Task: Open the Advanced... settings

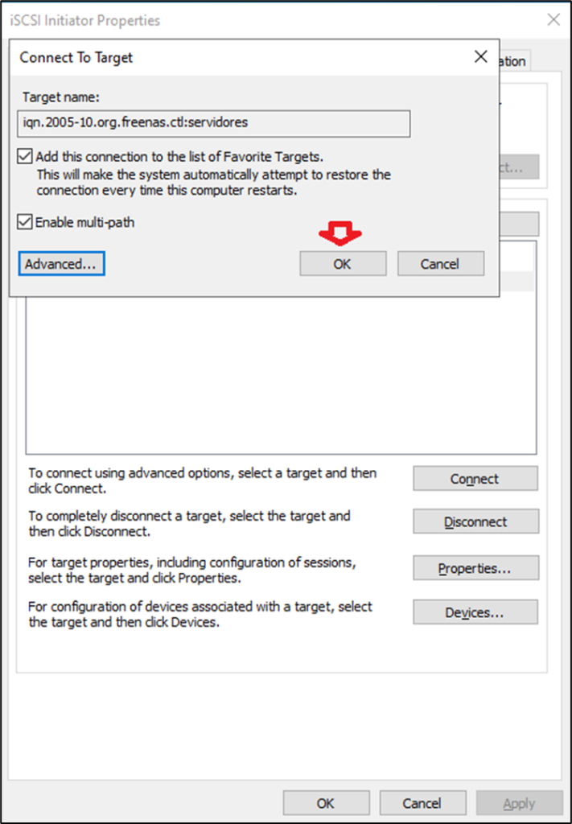Action: tap(61, 264)
